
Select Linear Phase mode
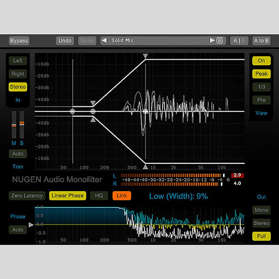pos(68,196)
